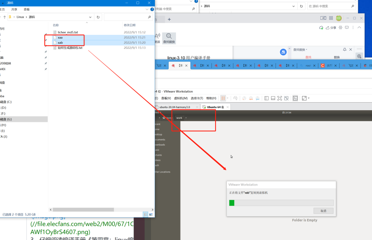
Task: Open the vertical three-dots more menu
Action: [353, 28]
